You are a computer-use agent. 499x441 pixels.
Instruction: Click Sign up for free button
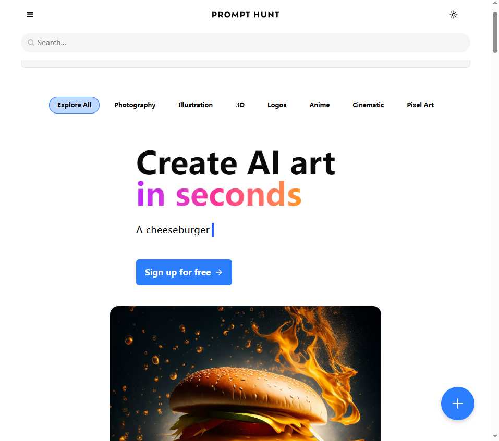click(184, 272)
